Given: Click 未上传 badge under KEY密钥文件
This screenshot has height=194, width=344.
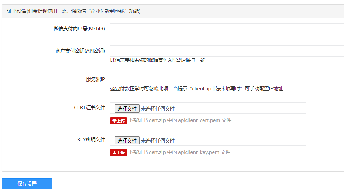Looking at the screenshot, I should 118,152.
